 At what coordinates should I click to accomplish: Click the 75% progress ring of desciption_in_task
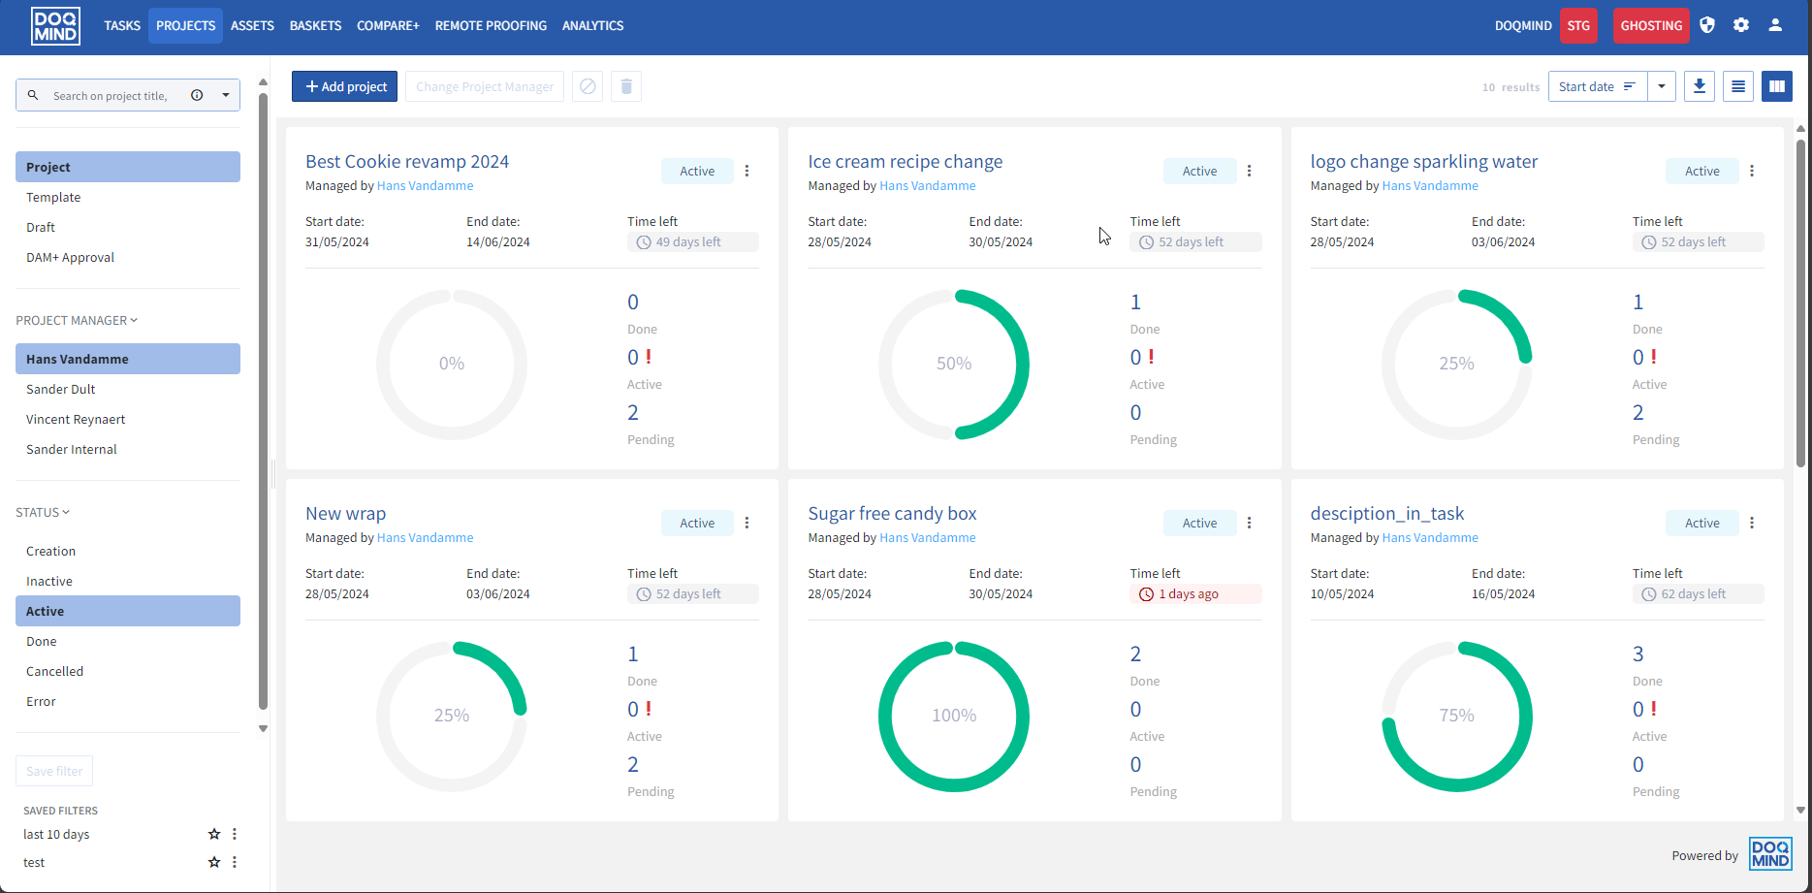[1456, 716]
